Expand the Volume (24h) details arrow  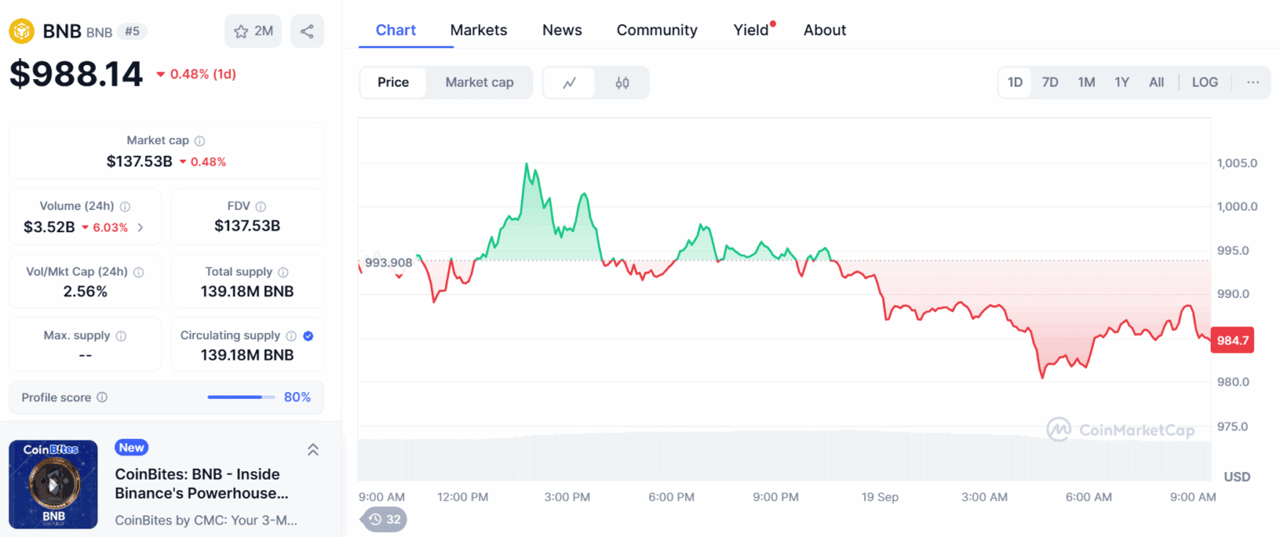(x=140, y=227)
